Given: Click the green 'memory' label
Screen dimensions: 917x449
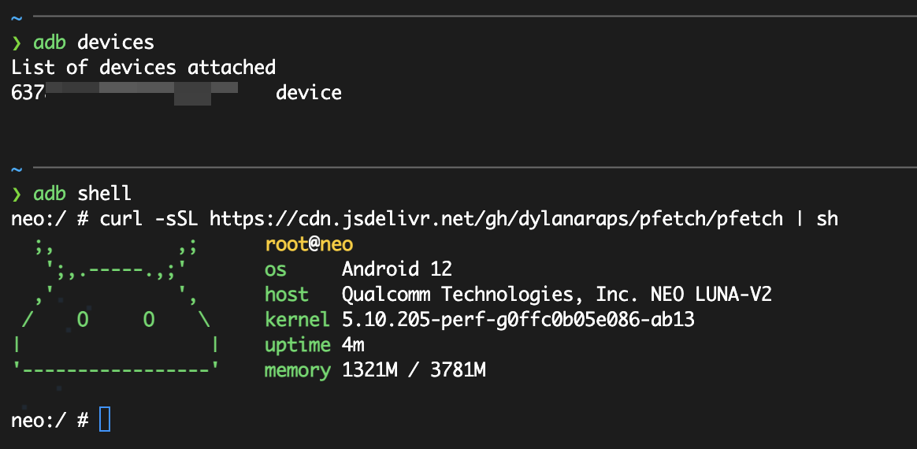Looking at the screenshot, I should tap(297, 370).
